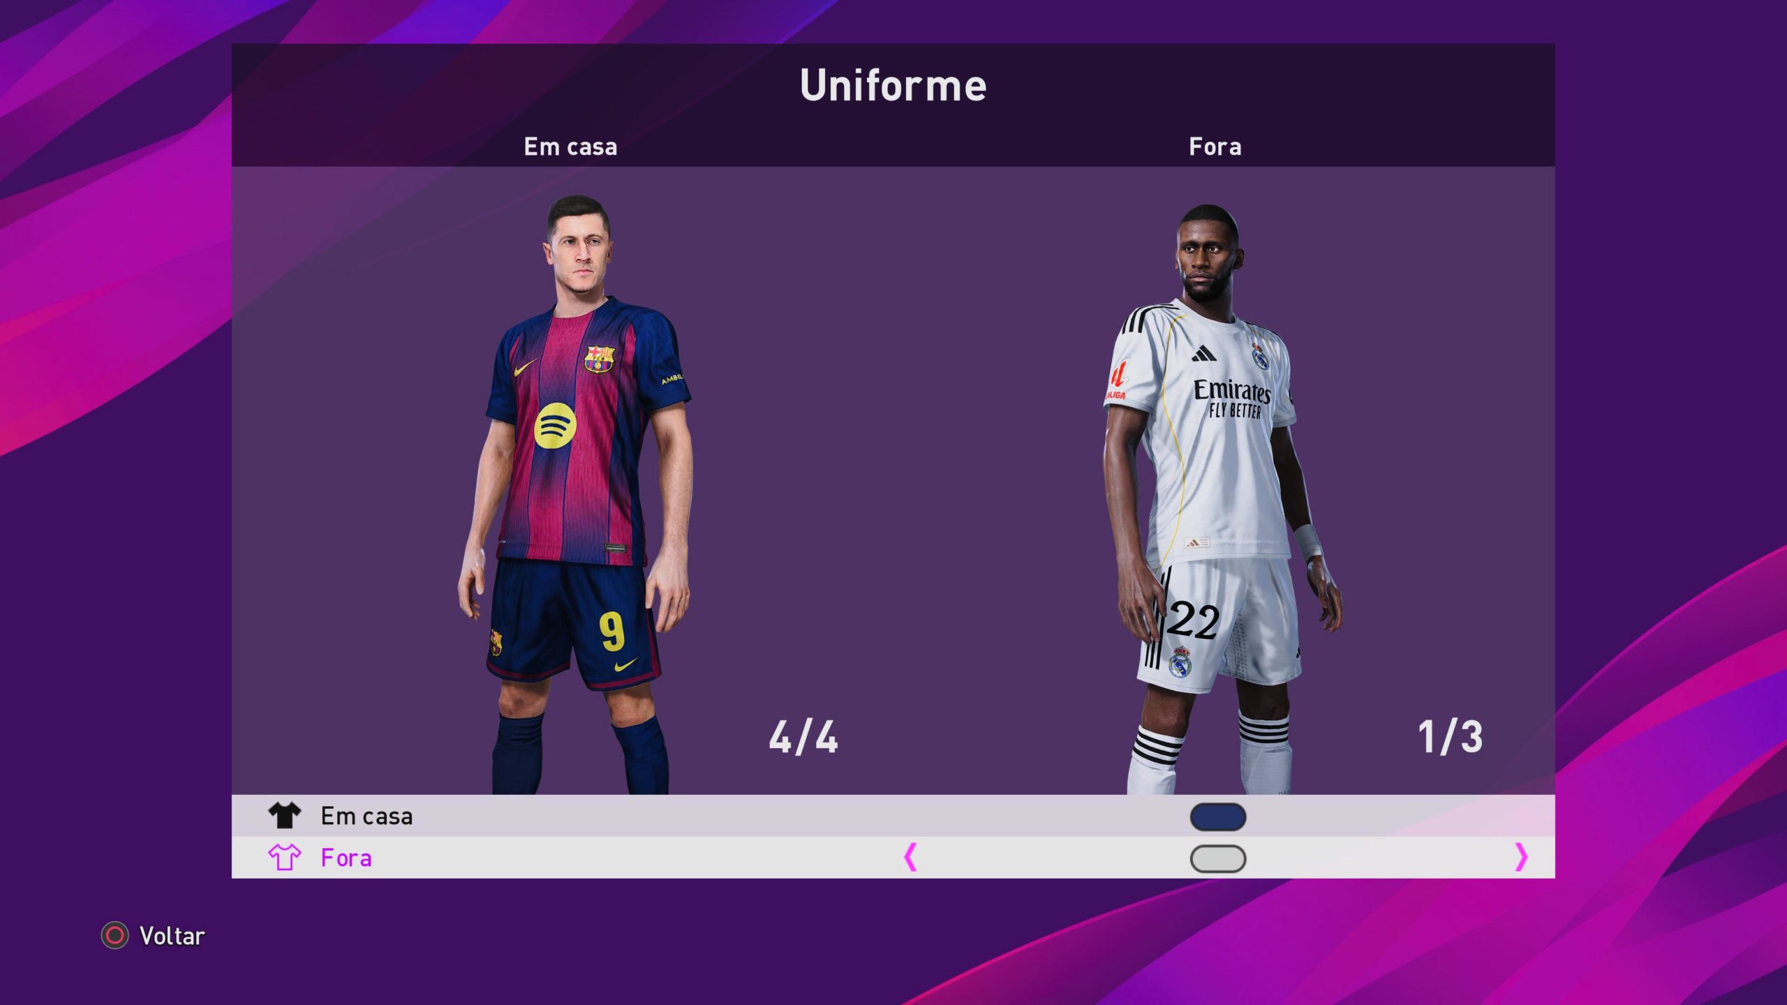The image size is (1787, 1005).
Task: Click the Barcelona home kit player preview
Action: tap(575, 494)
